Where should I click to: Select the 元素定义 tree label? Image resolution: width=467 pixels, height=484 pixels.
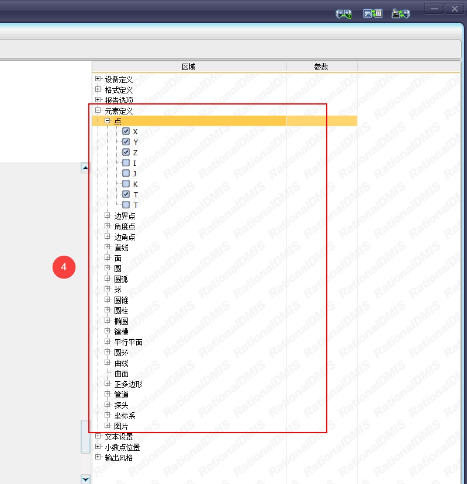point(119,111)
